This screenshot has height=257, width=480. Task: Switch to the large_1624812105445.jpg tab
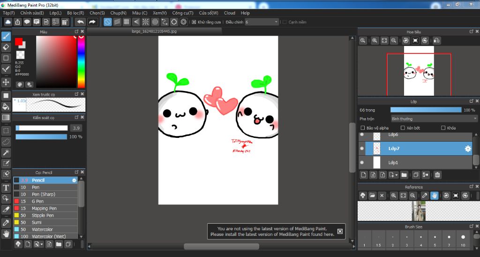[154, 31]
